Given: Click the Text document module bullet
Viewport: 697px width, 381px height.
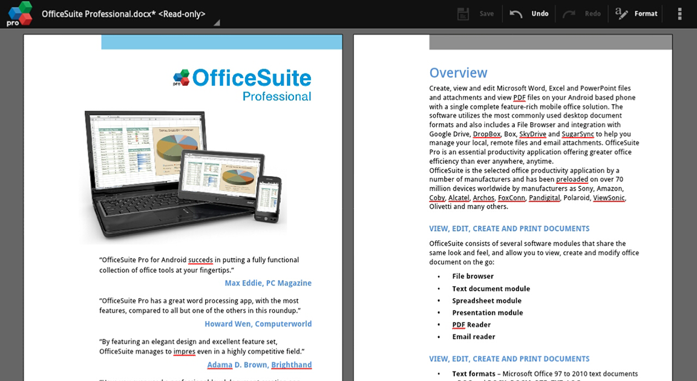Looking at the screenshot, I should point(491,288).
